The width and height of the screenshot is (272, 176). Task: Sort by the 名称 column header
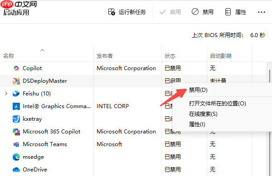pos(9,56)
